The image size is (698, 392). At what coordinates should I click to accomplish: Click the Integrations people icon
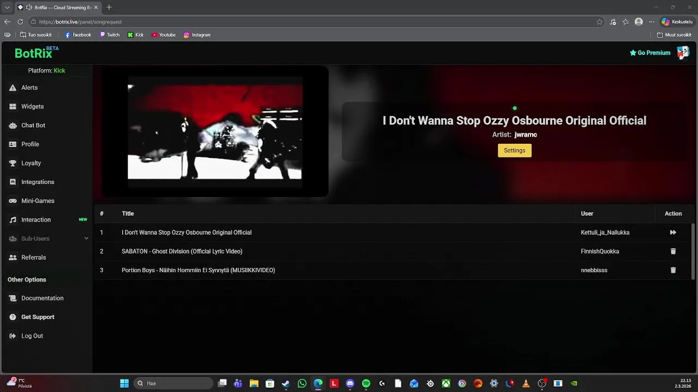tap(13, 182)
